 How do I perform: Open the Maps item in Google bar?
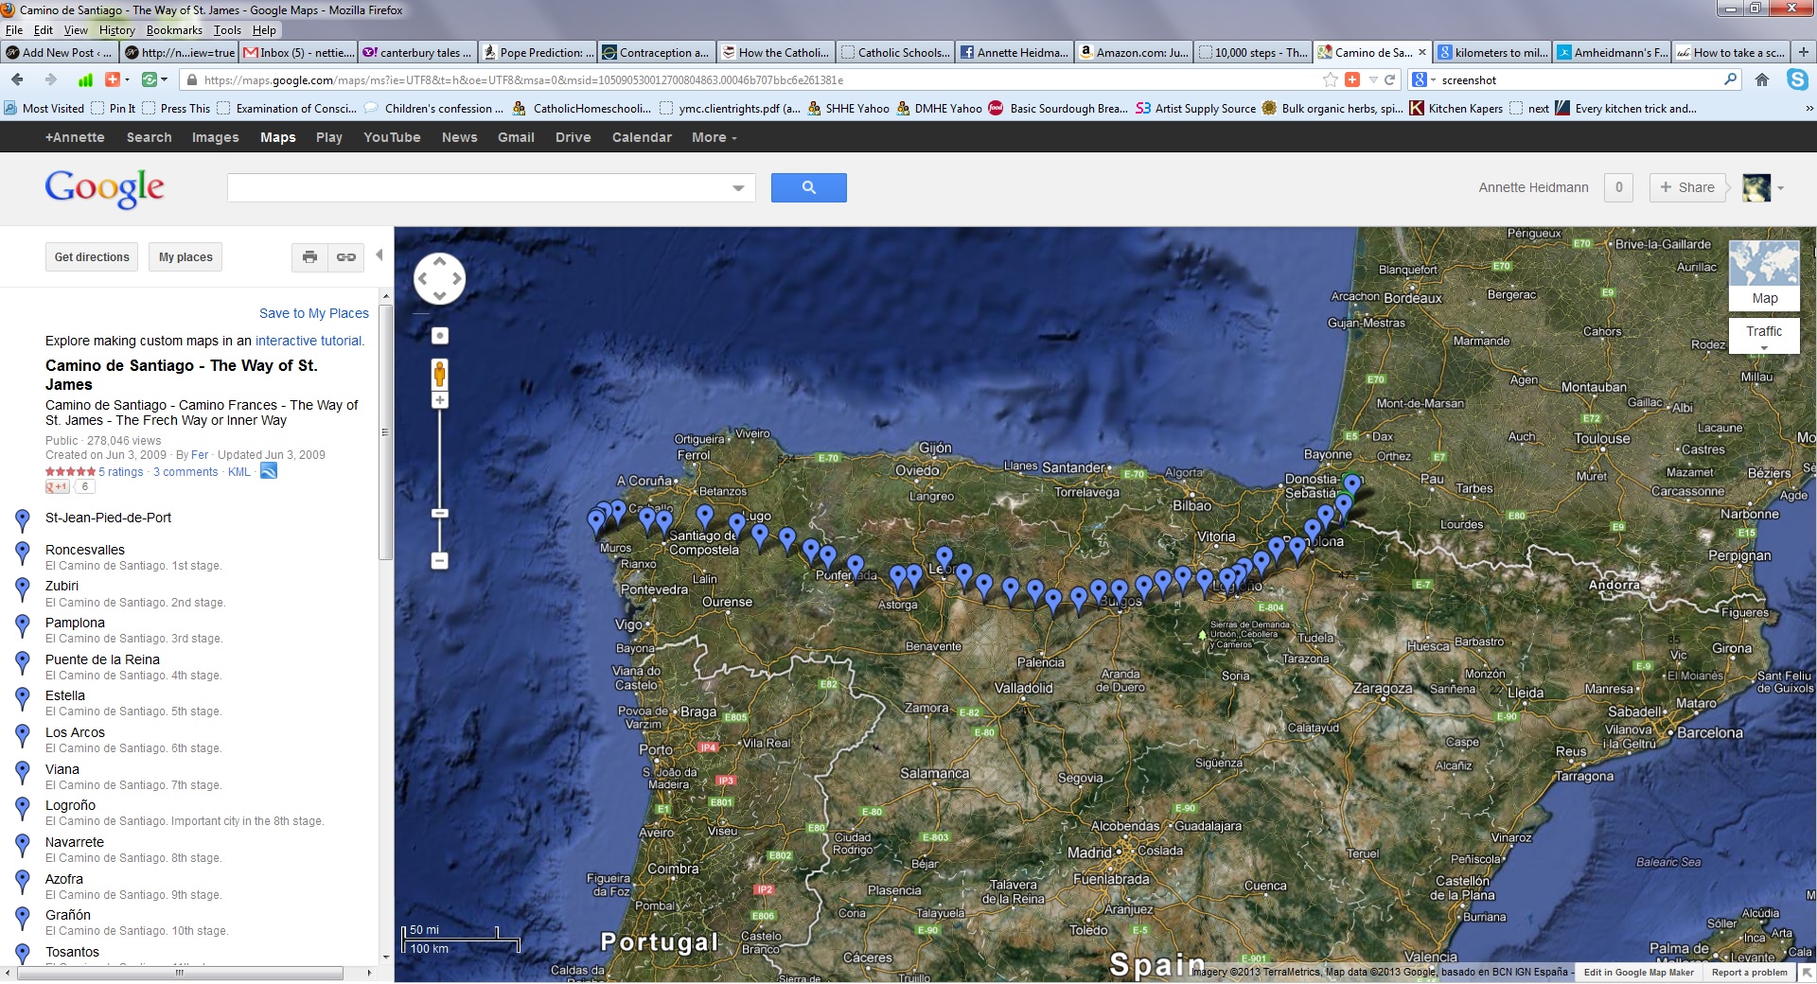click(278, 137)
